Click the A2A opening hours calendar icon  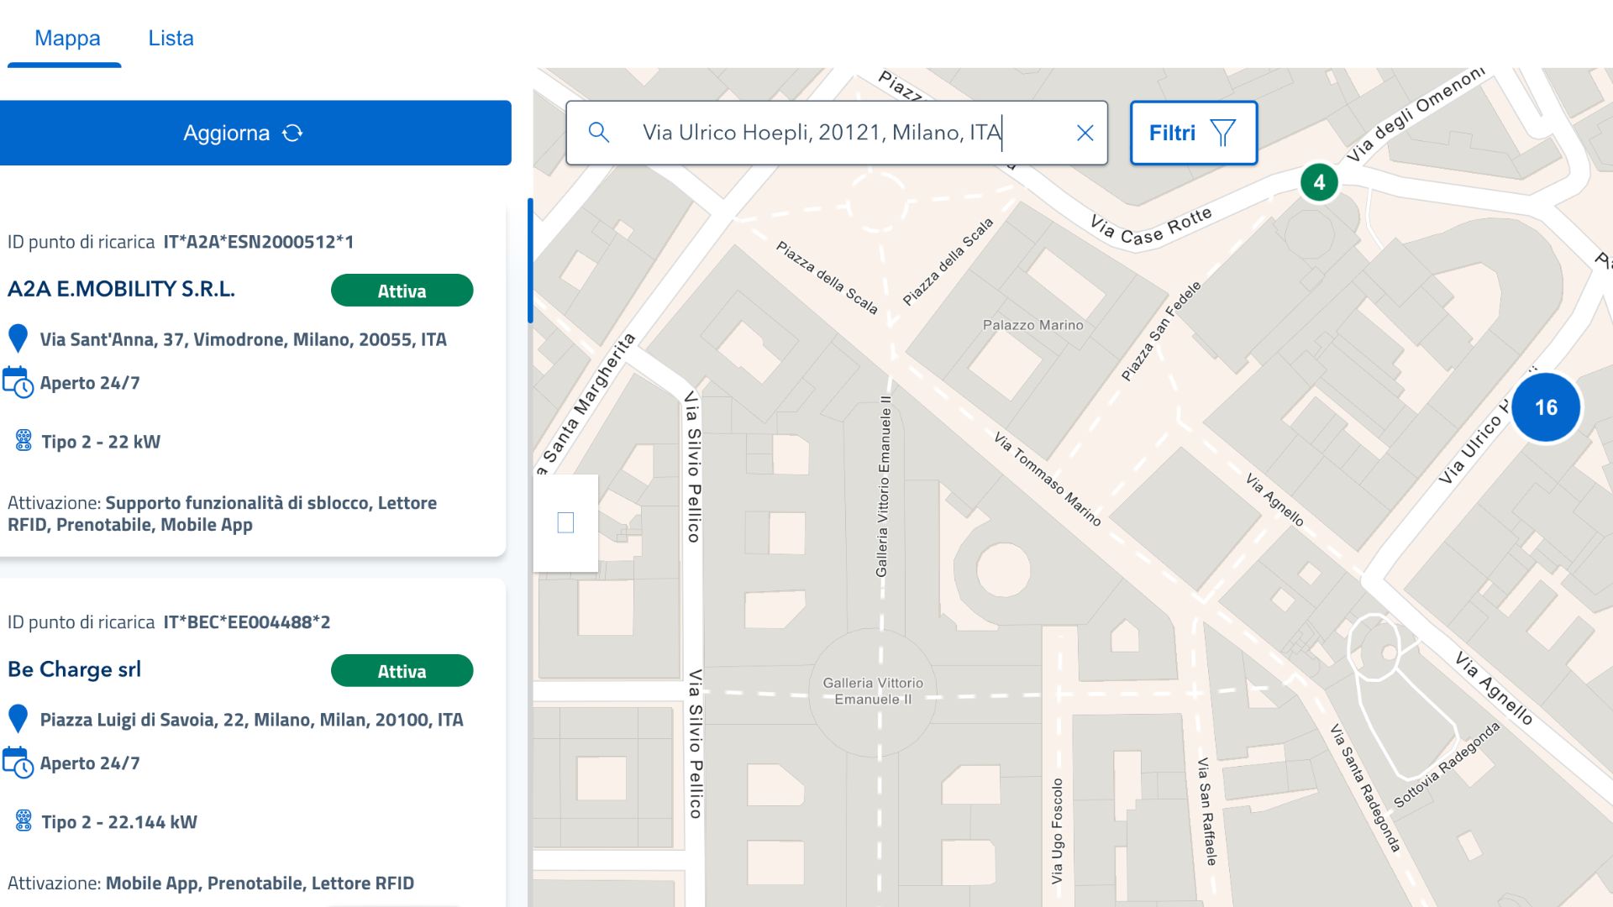18,382
